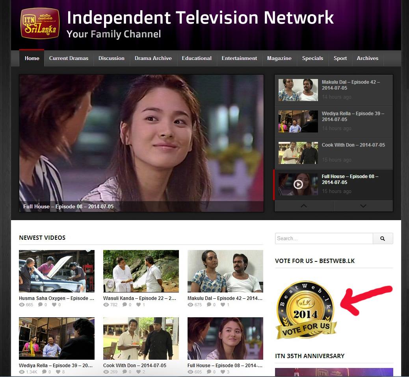Image resolution: width=409 pixels, height=377 pixels.
Task: Click comment icon under Makulu Dal video card
Action: pyautogui.click(x=209, y=305)
